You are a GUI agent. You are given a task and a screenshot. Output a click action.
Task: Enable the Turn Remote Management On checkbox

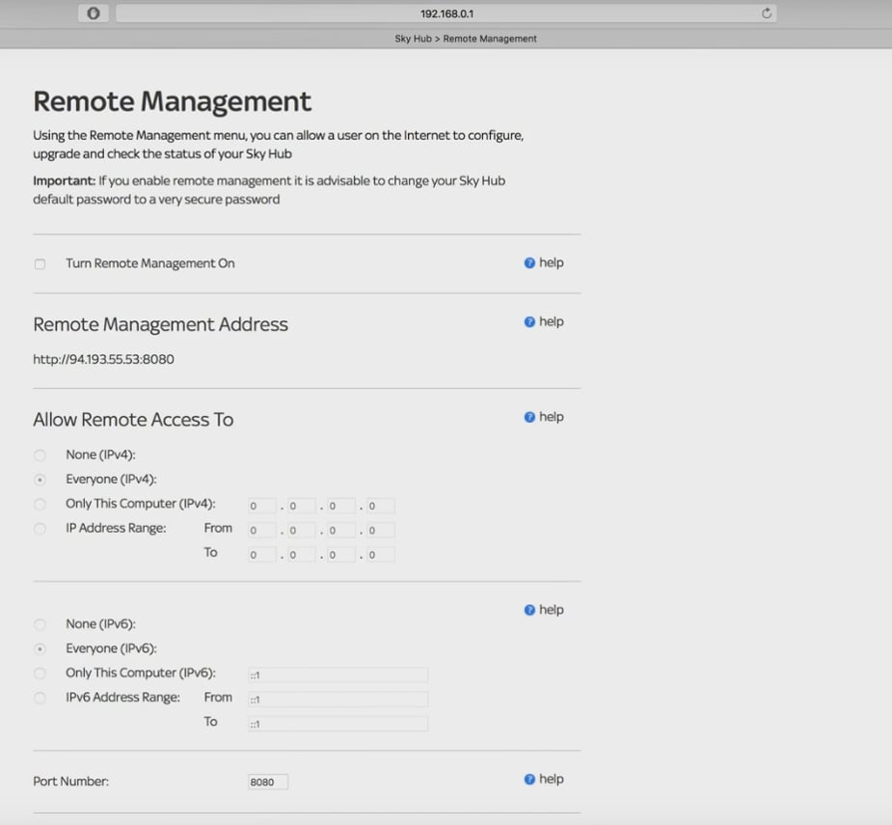(40, 264)
